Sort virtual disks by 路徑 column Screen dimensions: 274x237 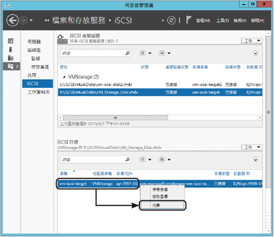pyautogui.click(x=64, y=67)
